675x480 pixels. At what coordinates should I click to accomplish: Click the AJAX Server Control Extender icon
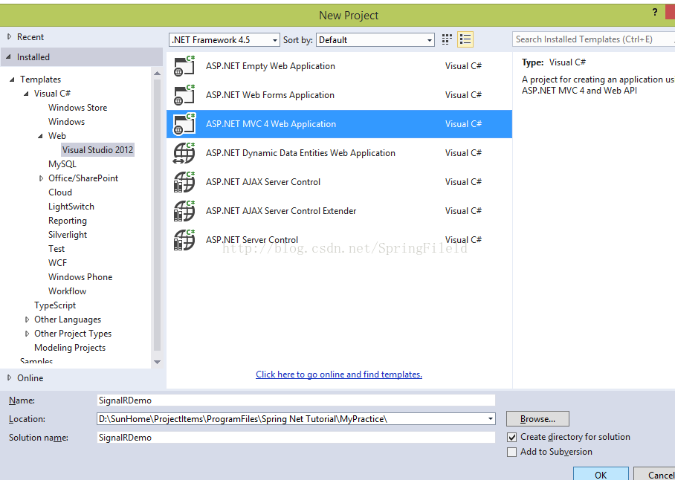pyautogui.click(x=184, y=211)
